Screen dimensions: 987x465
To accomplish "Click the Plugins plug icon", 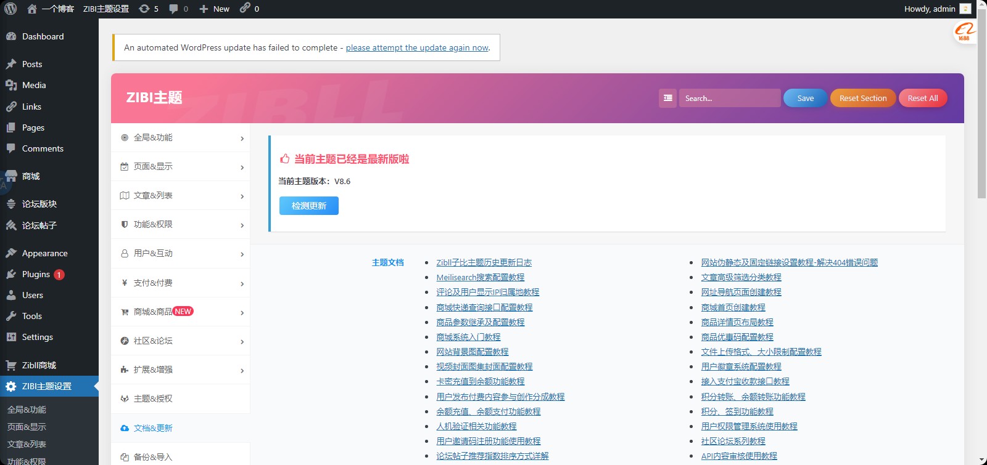I will click(x=11, y=274).
